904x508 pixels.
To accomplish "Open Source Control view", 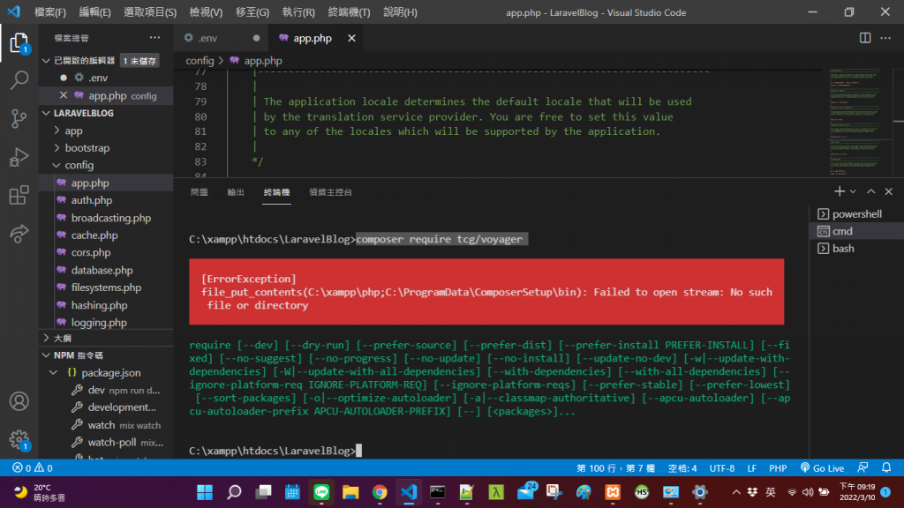I will click(19, 119).
